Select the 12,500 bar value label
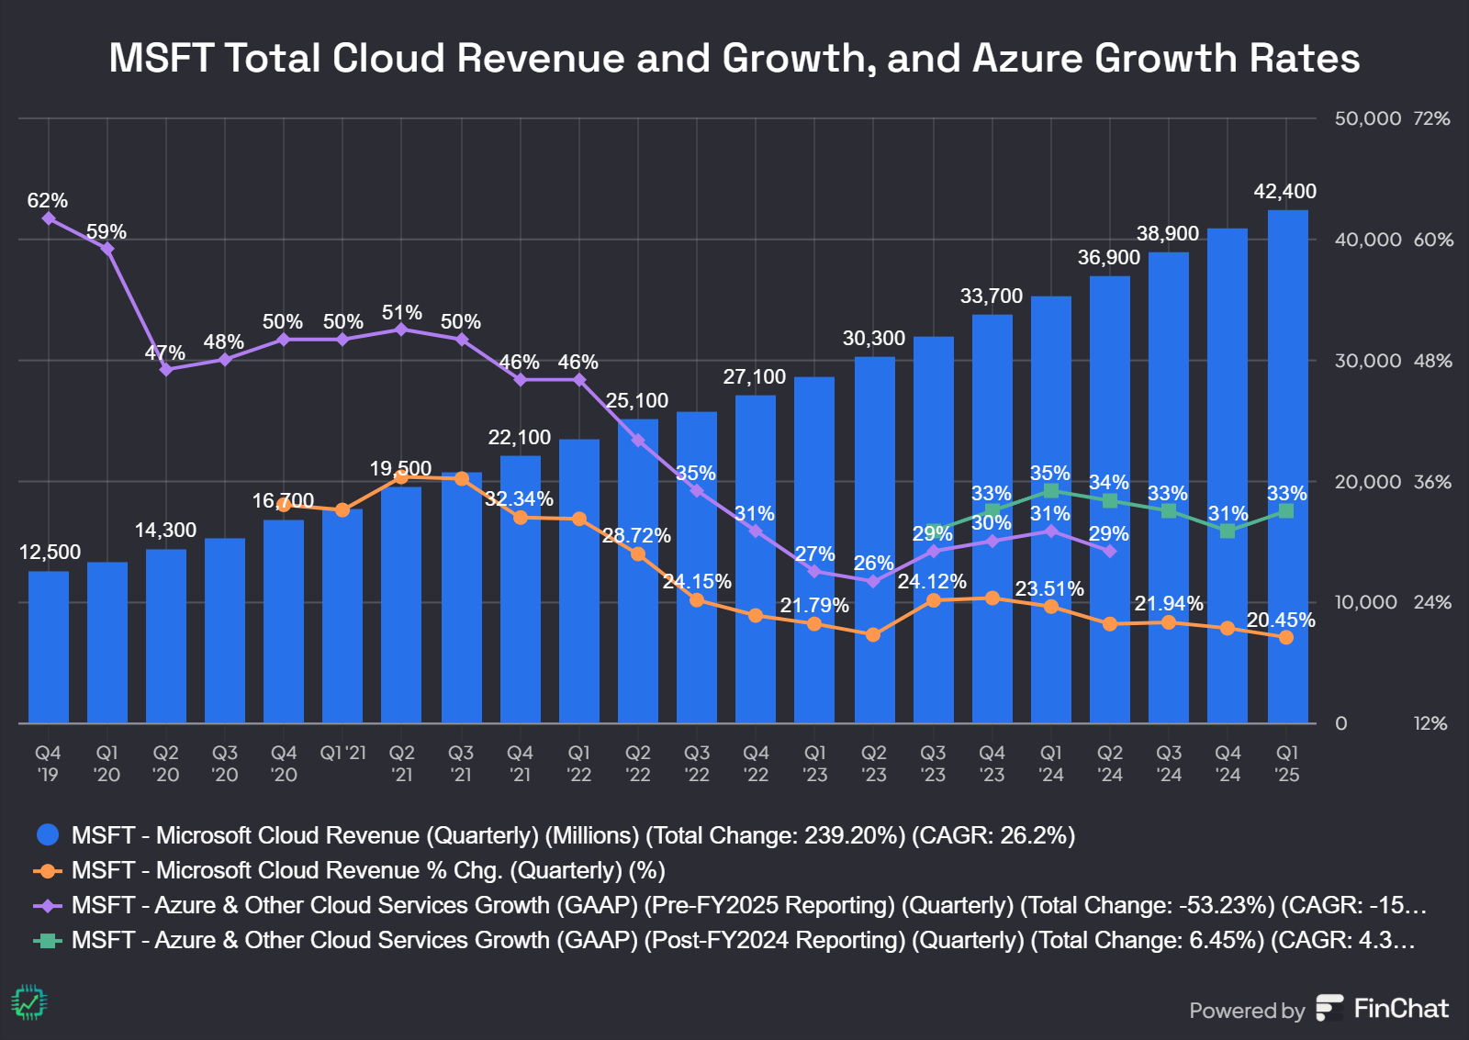1469x1040 pixels. click(x=50, y=552)
